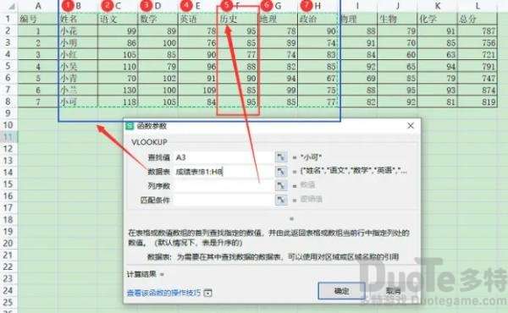Click range selector icon beside 数据表 field
508x313 pixels.
(x=281, y=172)
